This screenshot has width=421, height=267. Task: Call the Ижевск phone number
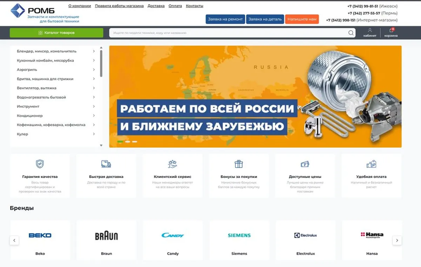pyautogui.click(x=363, y=6)
